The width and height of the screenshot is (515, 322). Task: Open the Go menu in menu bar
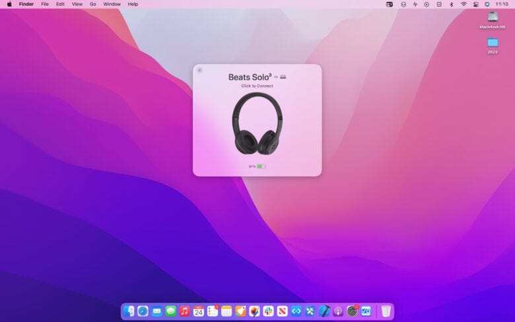(x=92, y=4)
